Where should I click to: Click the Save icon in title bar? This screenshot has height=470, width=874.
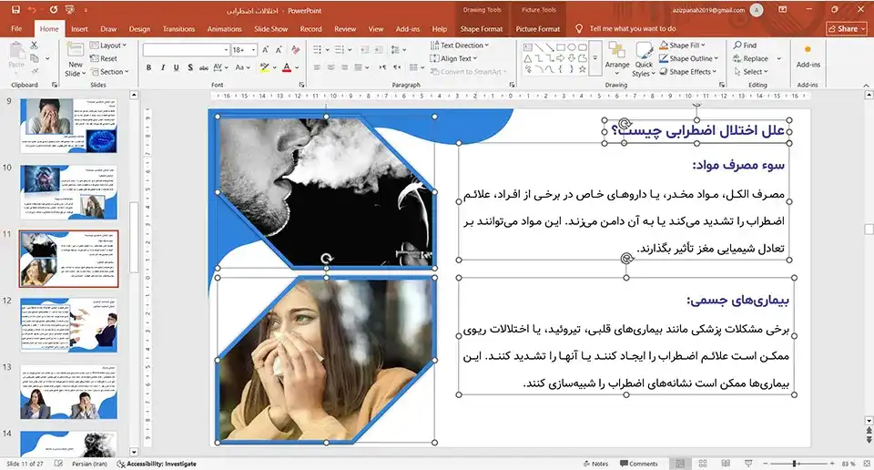pos(15,10)
